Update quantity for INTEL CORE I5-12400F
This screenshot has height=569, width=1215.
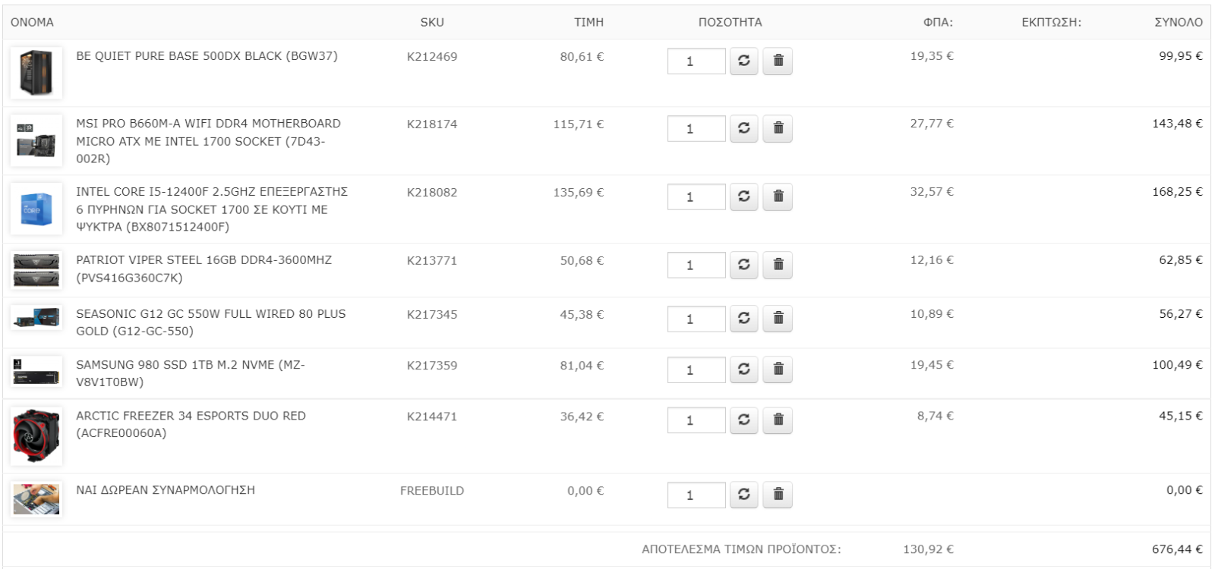coord(744,196)
